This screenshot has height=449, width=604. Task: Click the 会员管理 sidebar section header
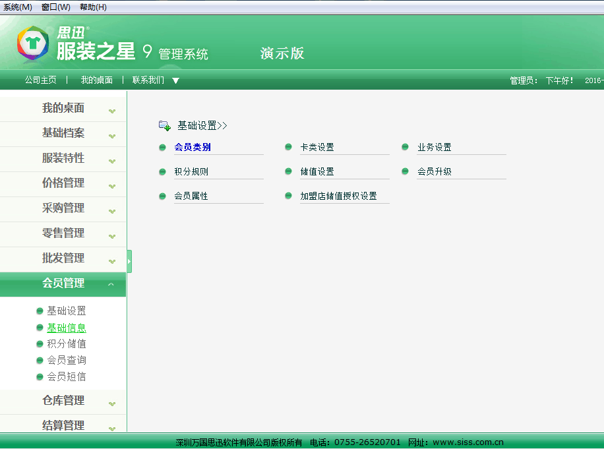click(x=63, y=284)
